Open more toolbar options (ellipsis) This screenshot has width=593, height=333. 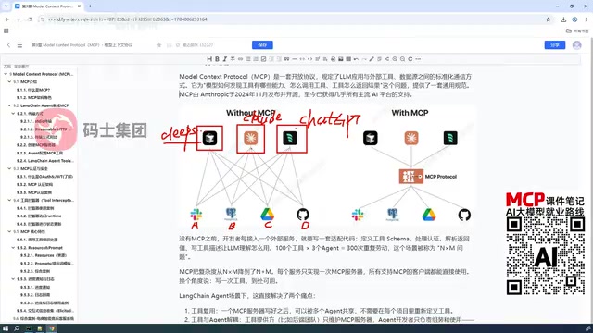coord(418,59)
